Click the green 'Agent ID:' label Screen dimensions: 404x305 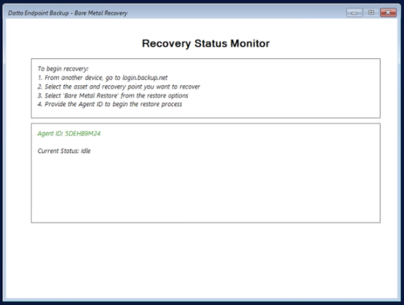point(50,134)
